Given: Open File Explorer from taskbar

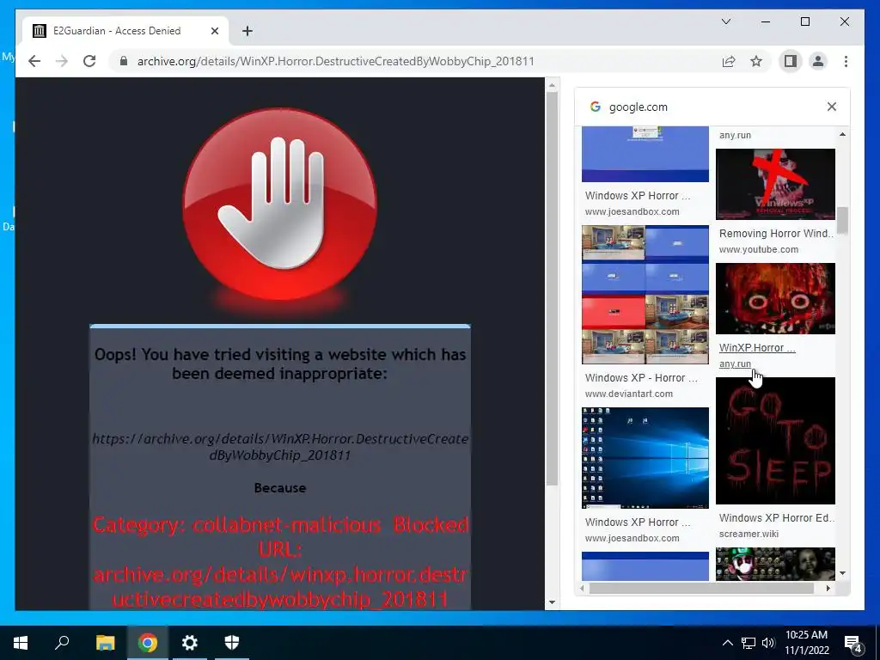Looking at the screenshot, I should (105, 643).
